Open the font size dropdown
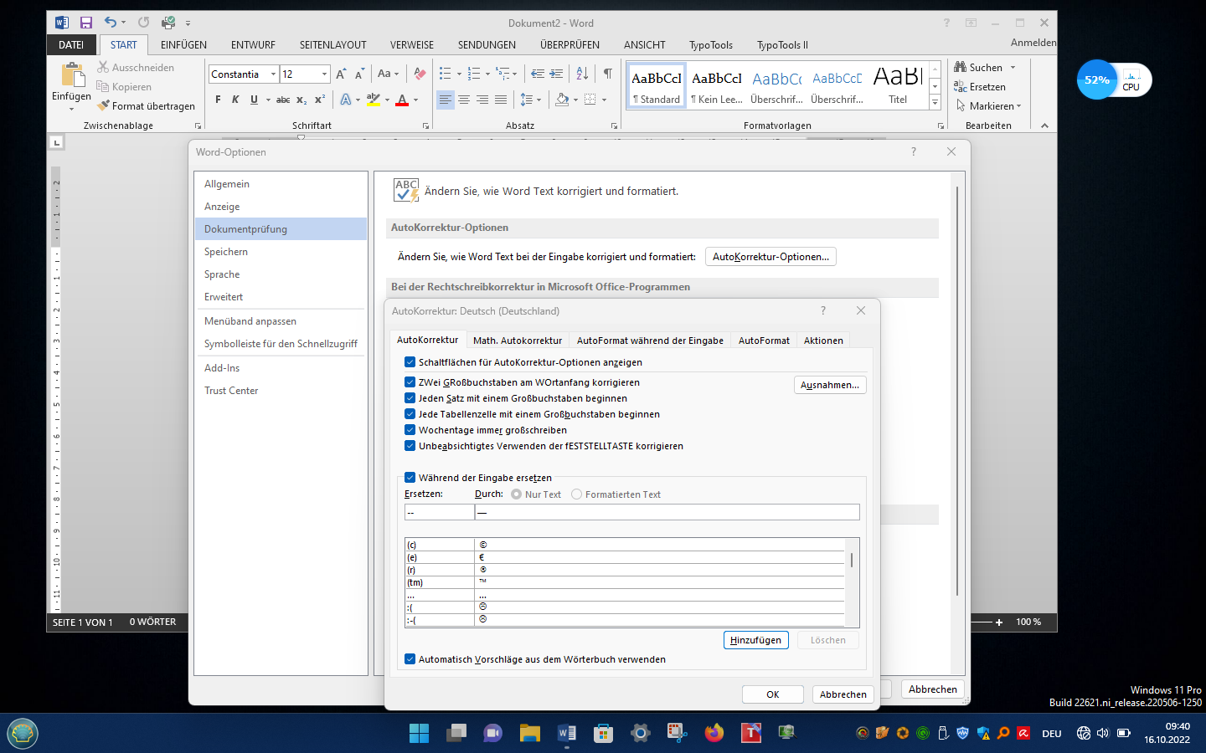1206x753 pixels. [x=324, y=74]
